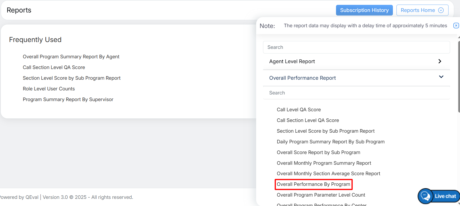Open frequently used Program Summary Report By Supervisor
This screenshot has height=206, width=460.
[x=68, y=100]
